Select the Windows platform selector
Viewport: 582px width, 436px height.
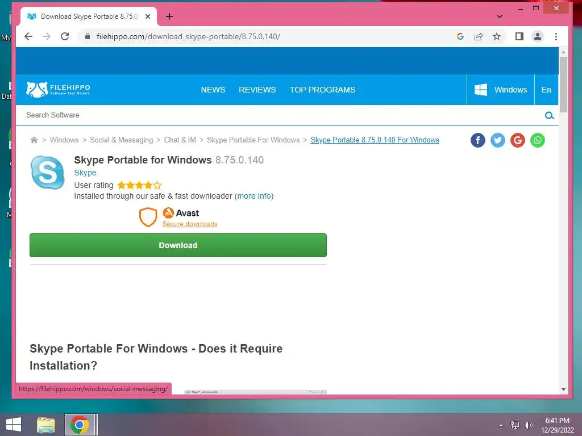click(500, 90)
